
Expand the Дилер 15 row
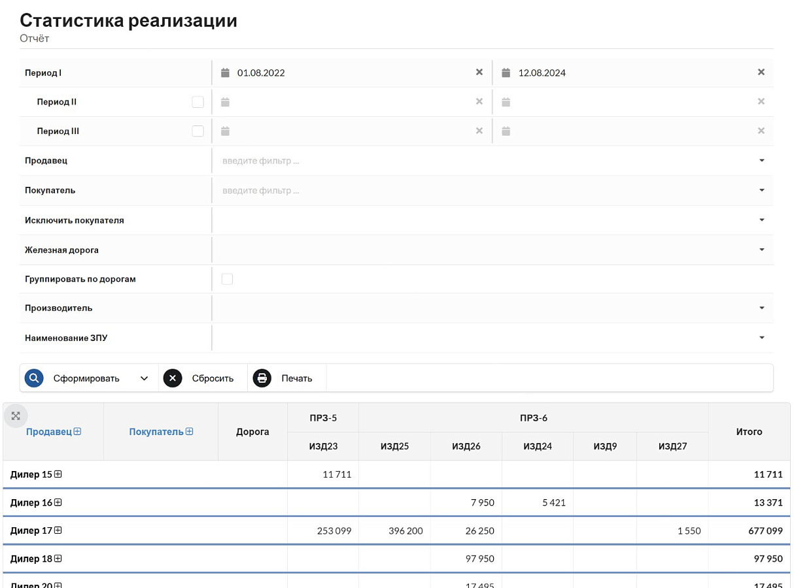tap(58, 474)
